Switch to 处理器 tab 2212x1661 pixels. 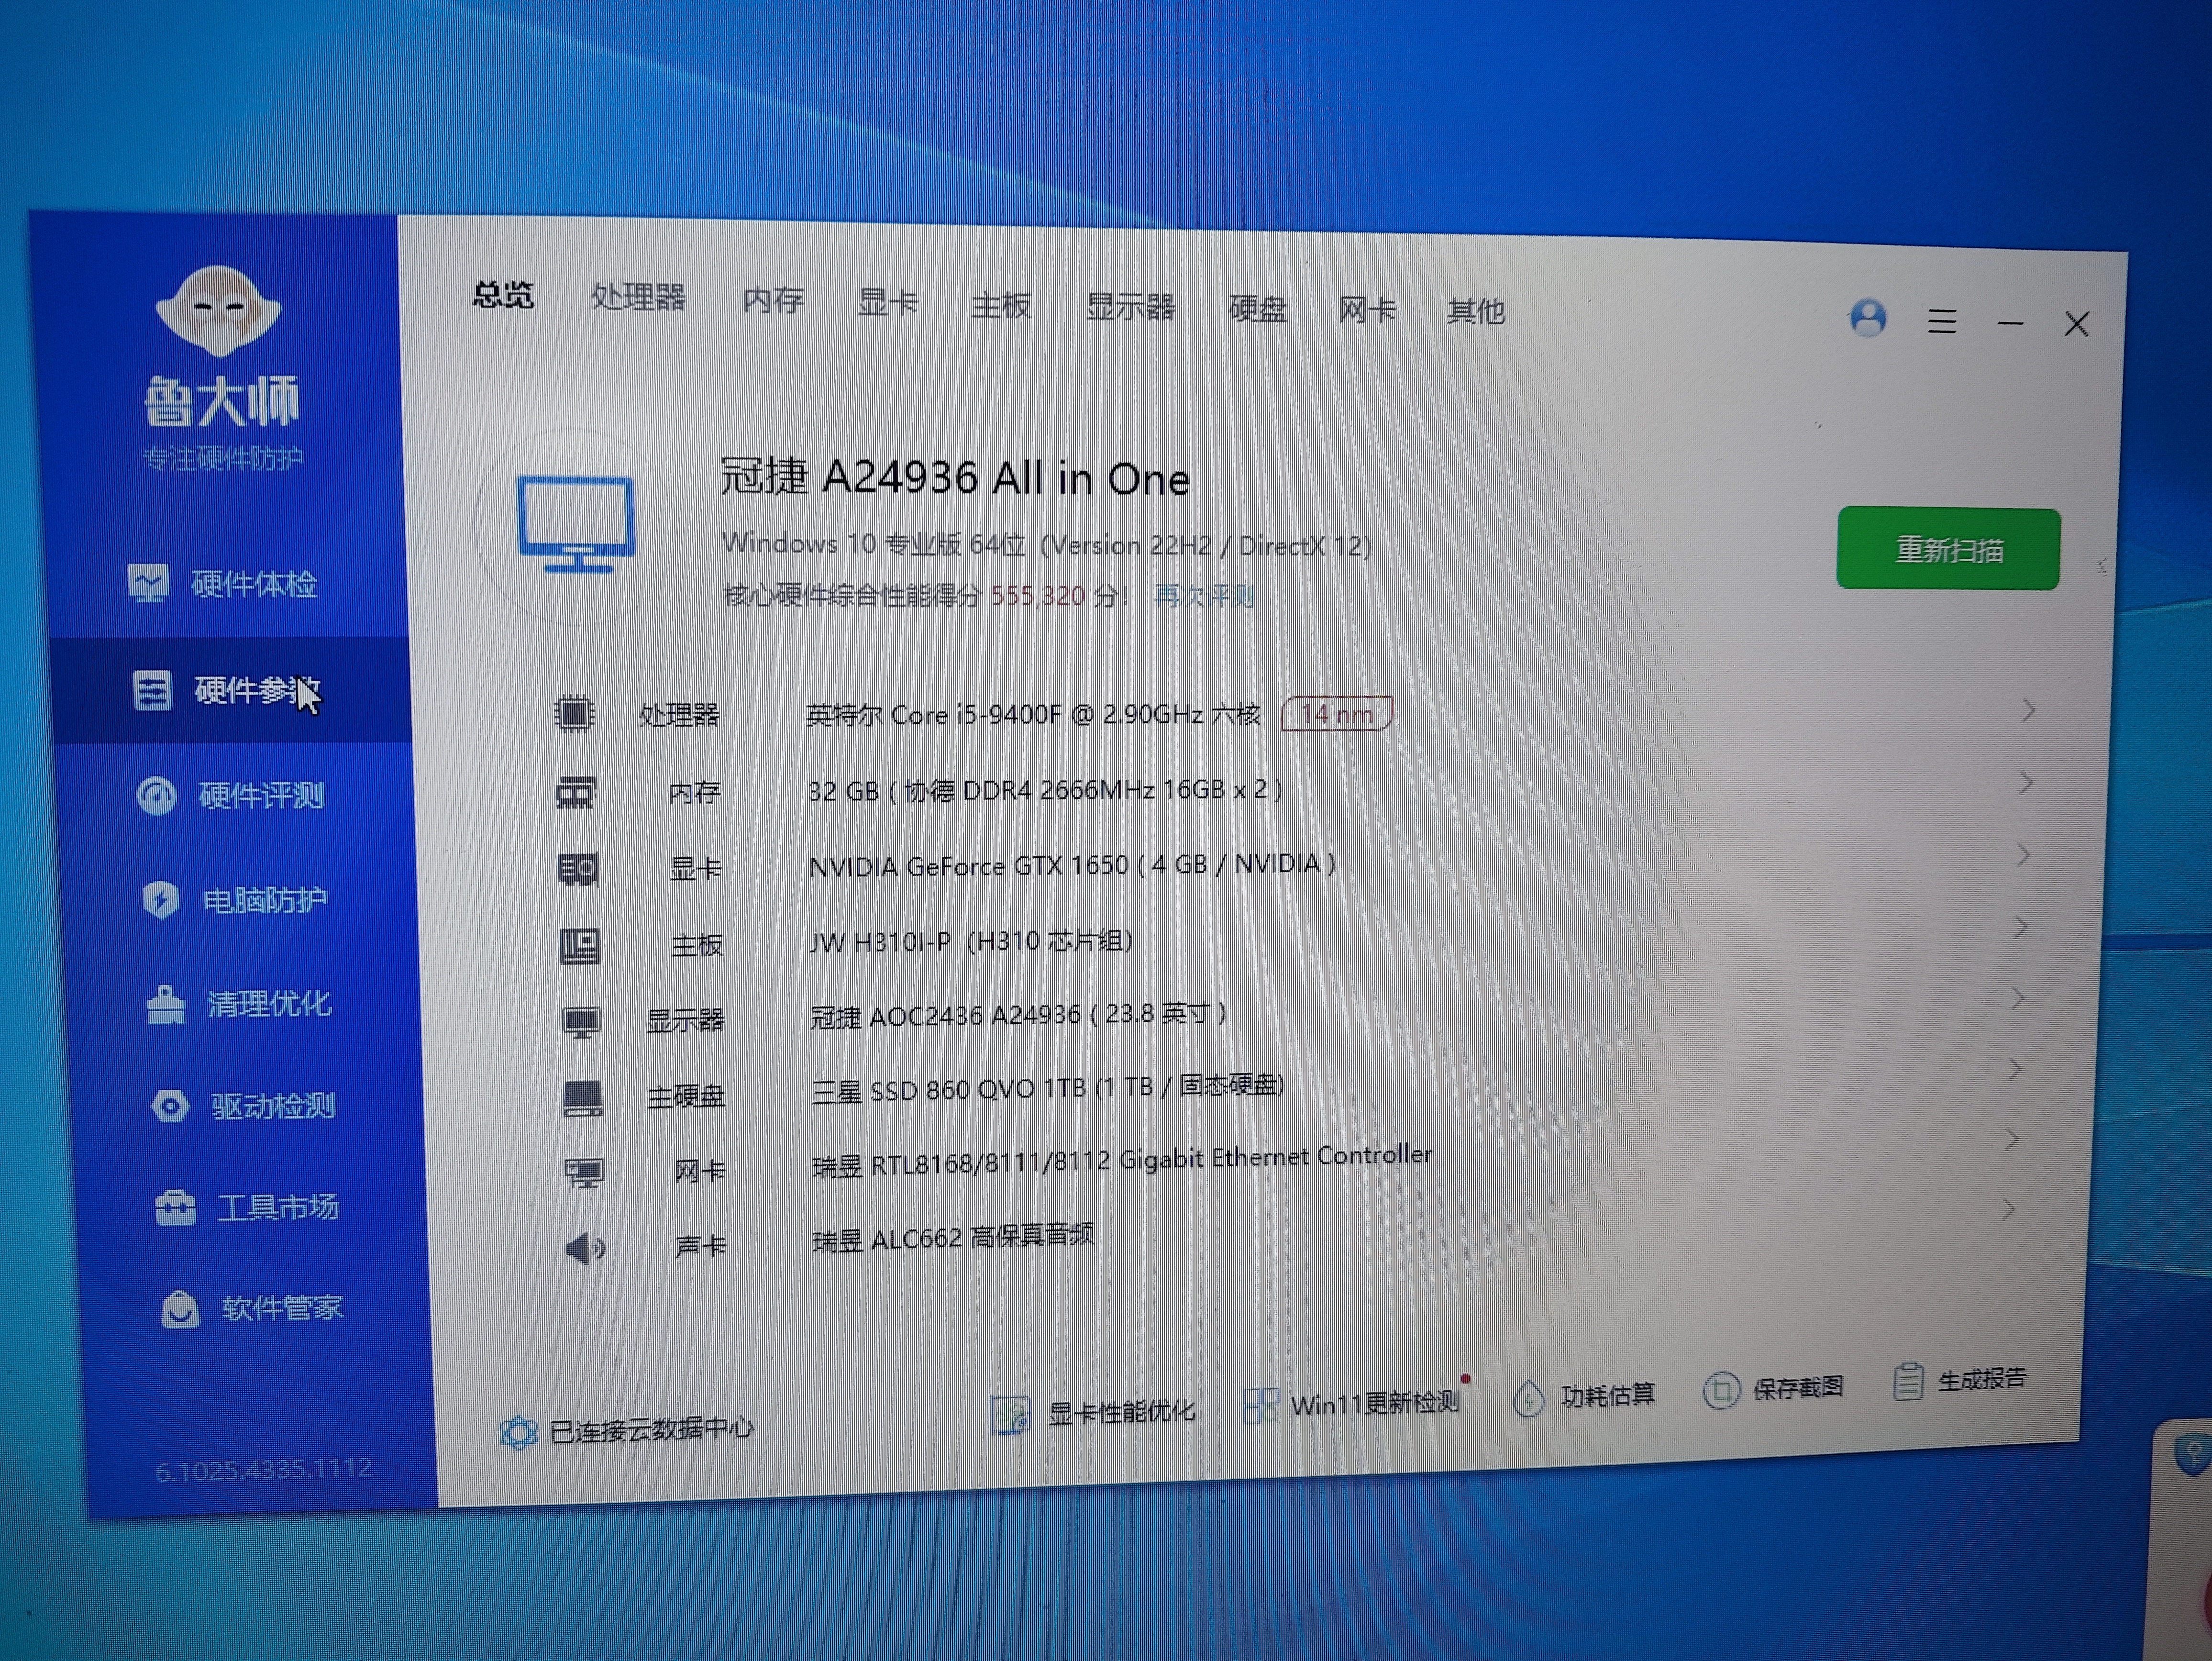click(638, 297)
